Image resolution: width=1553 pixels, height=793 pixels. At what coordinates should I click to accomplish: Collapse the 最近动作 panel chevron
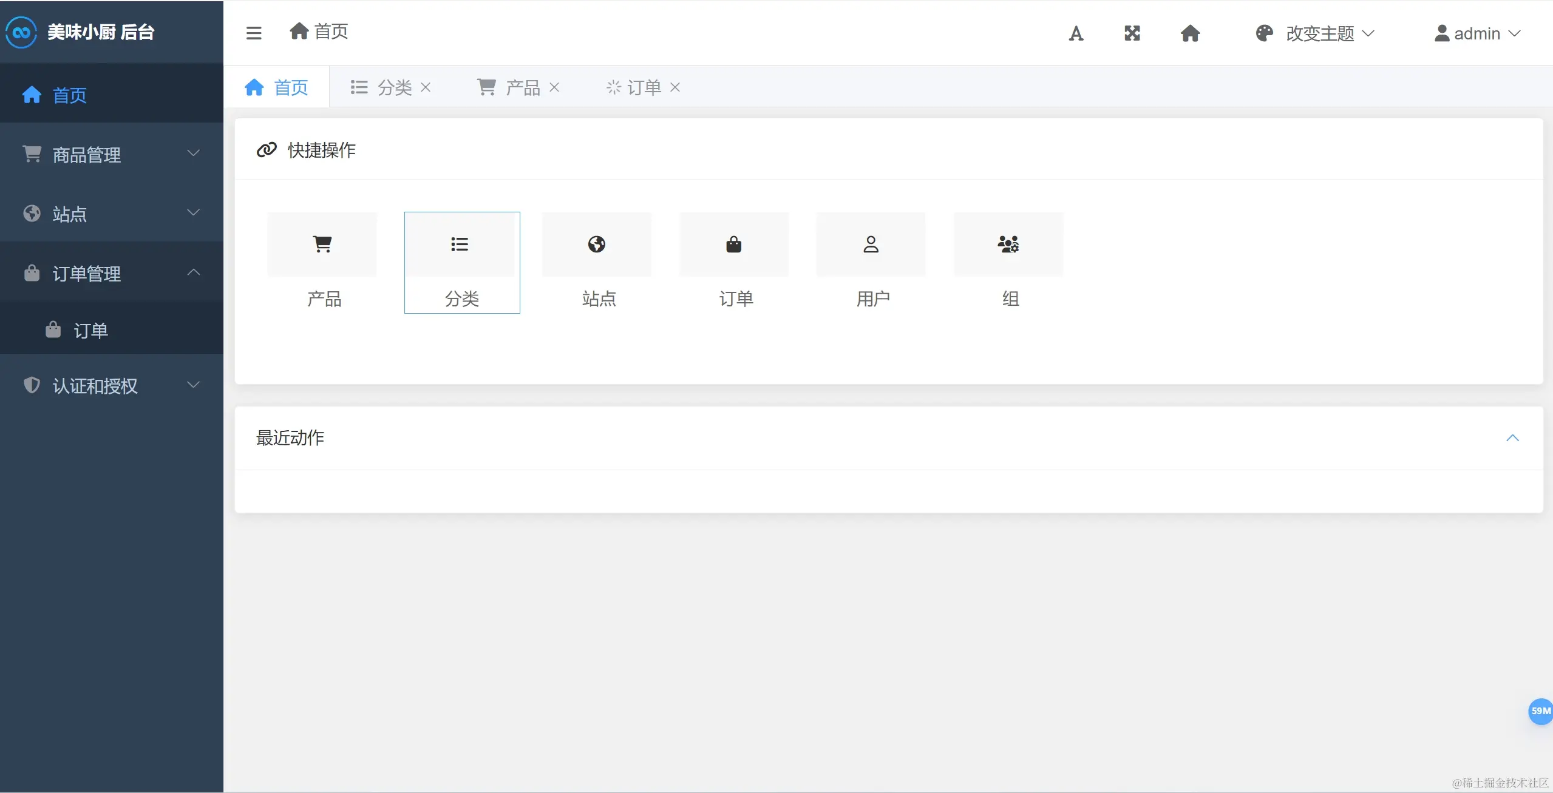tap(1512, 438)
